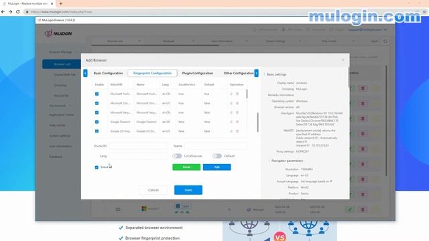
Task: Turn on the Default switch
Action: 217,156
